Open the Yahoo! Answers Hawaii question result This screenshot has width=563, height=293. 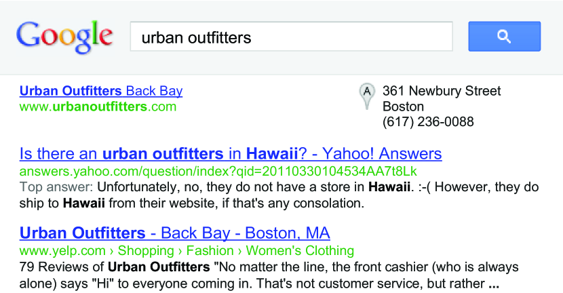pos(231,153)
